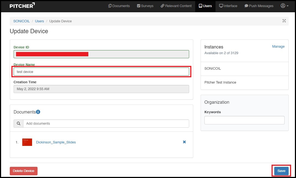
Task: Remove Dickinson_Sample_Slides with the X icon
Action: 184,142
